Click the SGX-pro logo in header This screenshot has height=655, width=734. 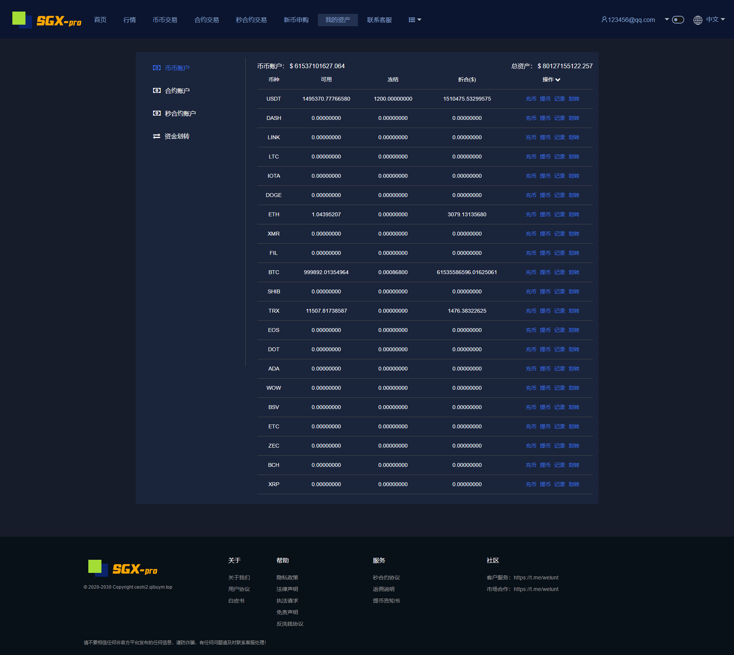click(47, 20)
